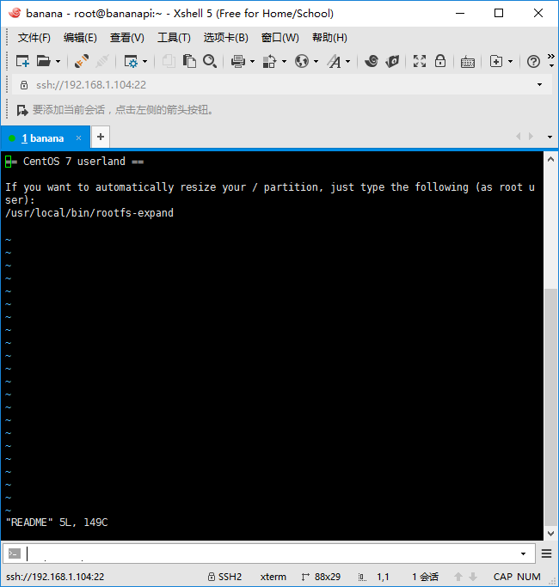Close the banana tab
This screenshot has width=559, height=587.
click(78, 138)
